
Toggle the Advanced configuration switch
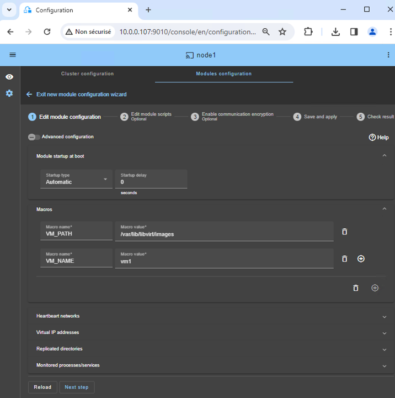34,137
